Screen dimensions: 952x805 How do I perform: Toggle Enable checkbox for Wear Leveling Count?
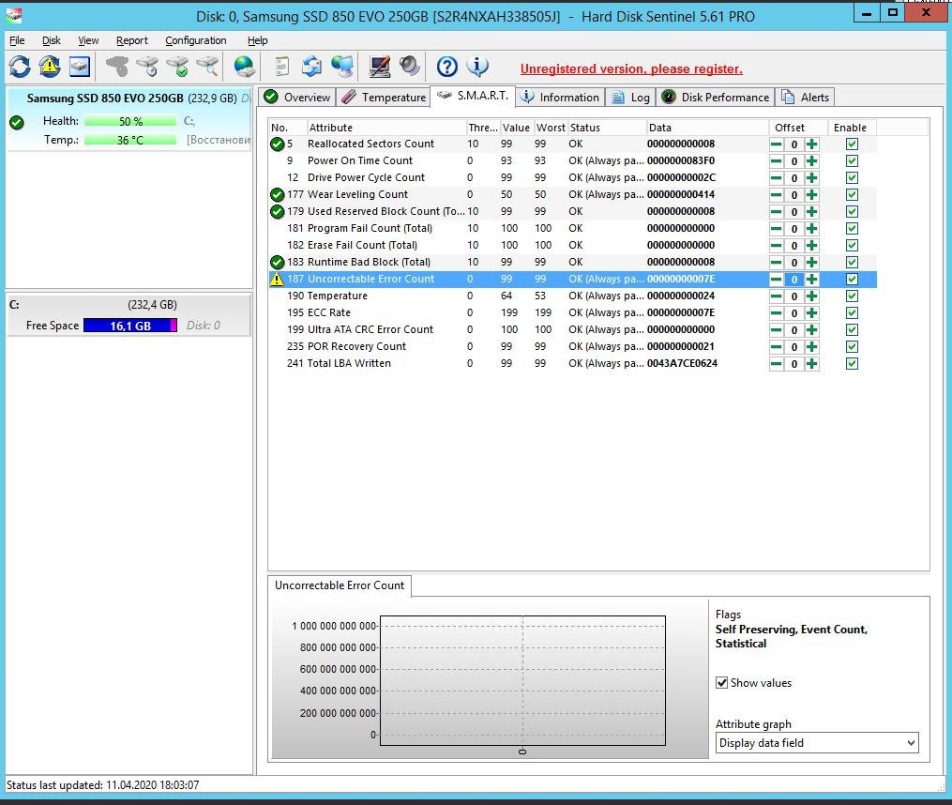[x=852, y=194]
